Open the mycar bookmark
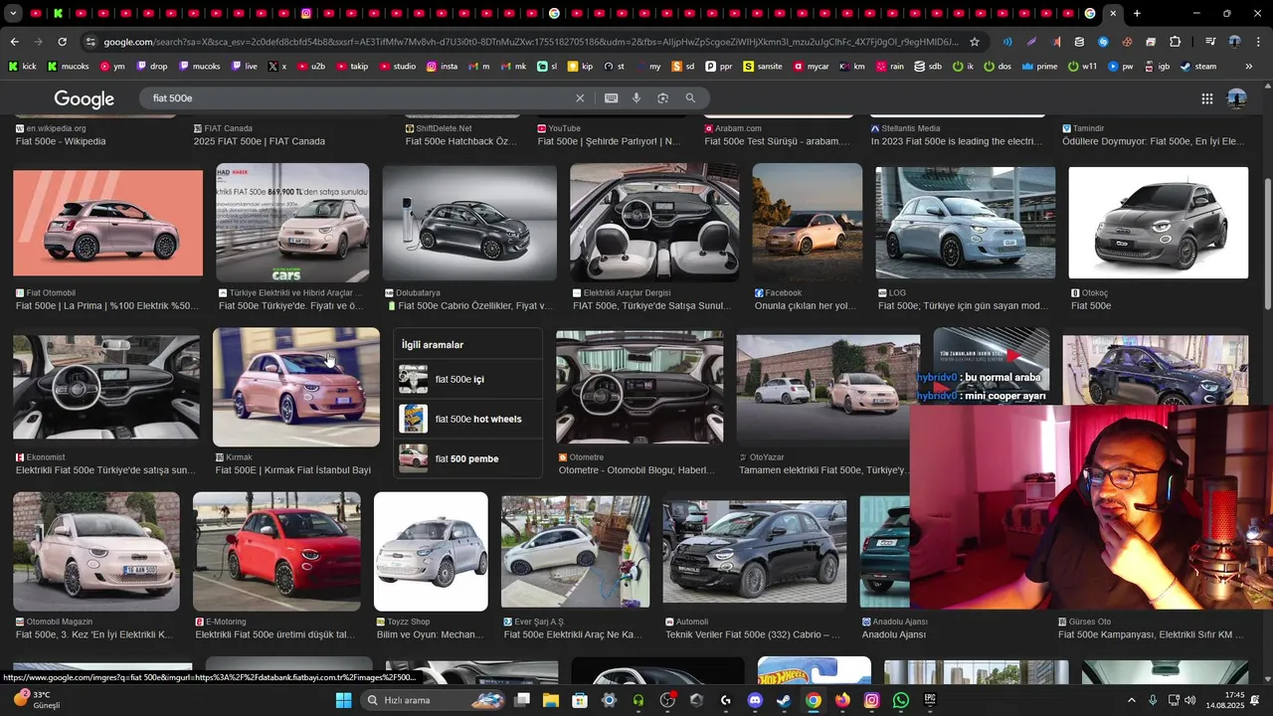 (x=810, y=67)
